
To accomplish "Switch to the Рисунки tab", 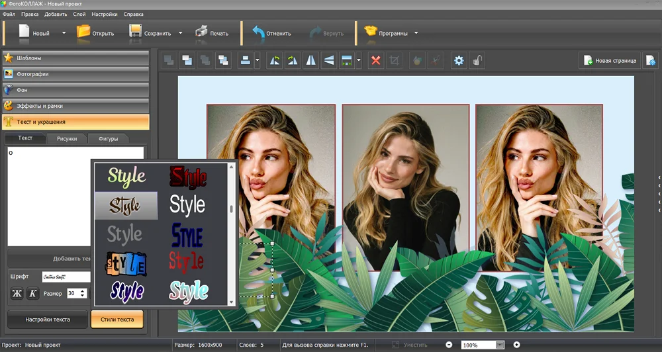I will click(x=67, y=138).
